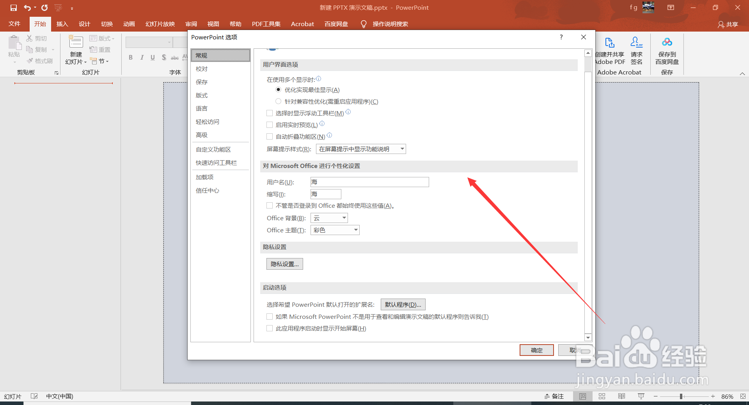
Task: Select Optimize for compatibility radio option
Action: click(x=278, y=101)
